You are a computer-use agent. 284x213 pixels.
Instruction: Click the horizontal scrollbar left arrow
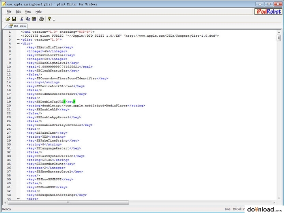pos(5,203)
